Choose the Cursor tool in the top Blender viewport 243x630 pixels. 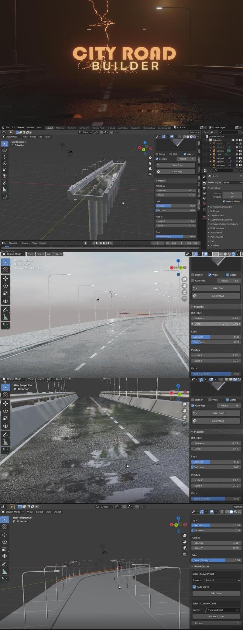pyautogui.click(x=5, y=150)
